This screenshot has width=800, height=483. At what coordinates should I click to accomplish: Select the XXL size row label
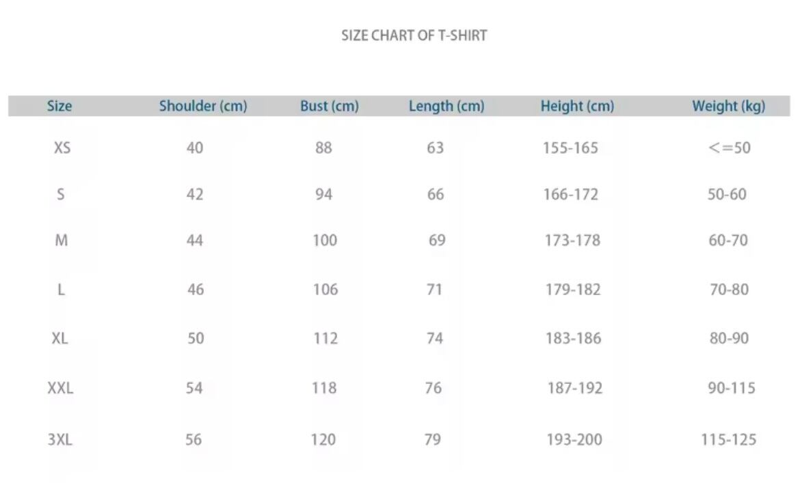pos(60,388)
